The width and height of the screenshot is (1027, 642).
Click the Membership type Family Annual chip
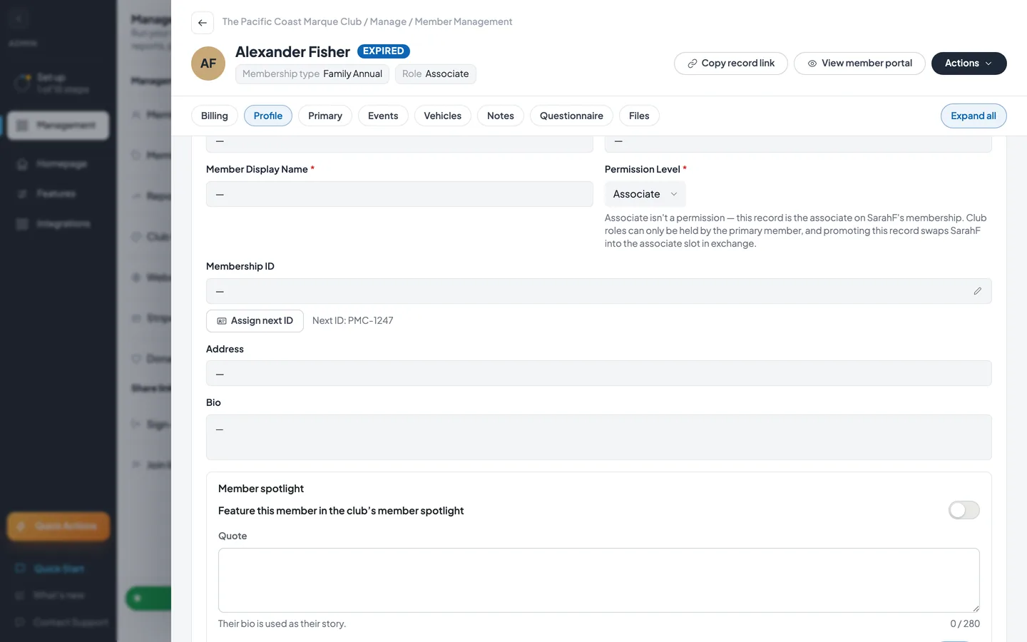coord(312,74)
